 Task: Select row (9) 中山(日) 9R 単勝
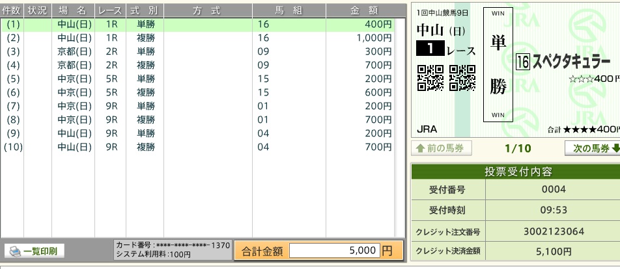197,133
